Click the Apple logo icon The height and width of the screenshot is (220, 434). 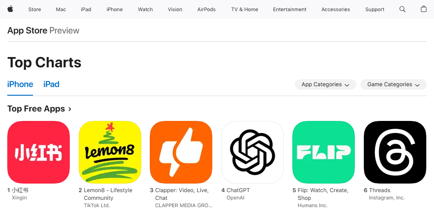coord(10,9)
